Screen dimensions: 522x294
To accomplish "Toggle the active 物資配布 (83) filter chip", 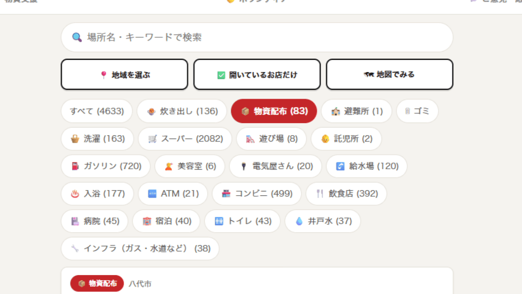I will click(274, 111).
